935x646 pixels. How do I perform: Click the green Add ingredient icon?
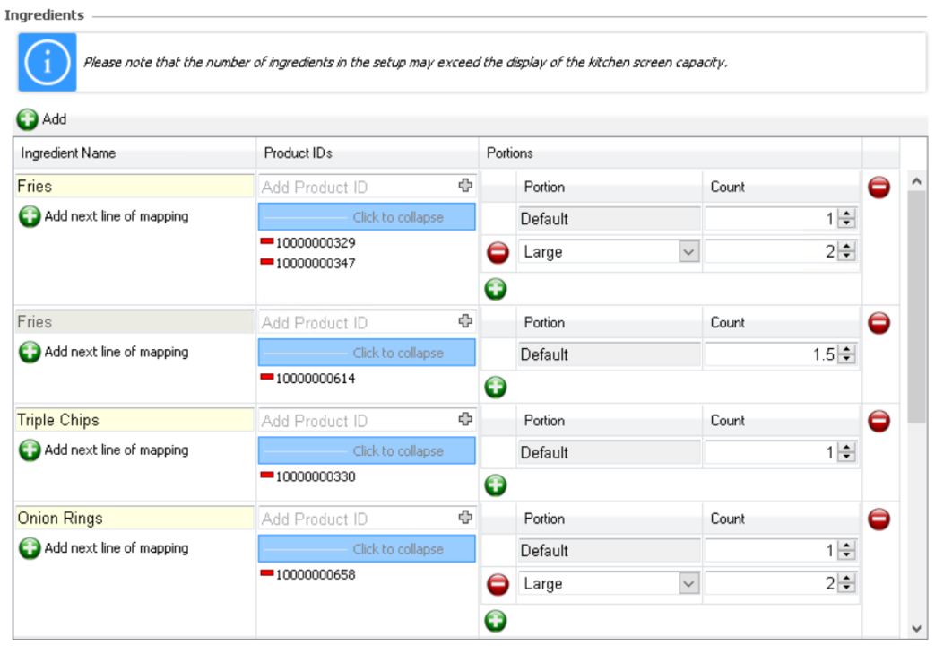pos(28,119)
